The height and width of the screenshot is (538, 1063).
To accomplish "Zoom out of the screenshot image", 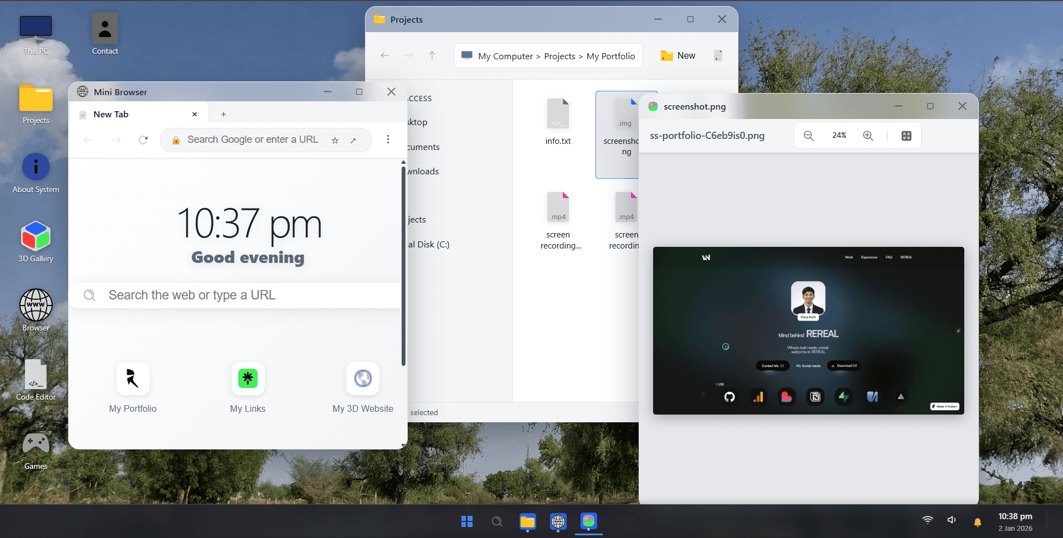I will [808, 135].
